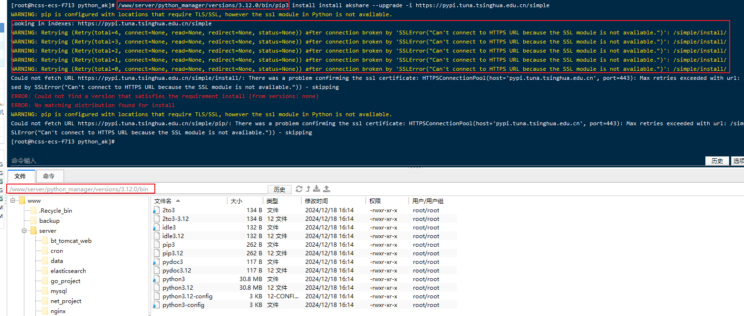
Task: Select the pydoc3 link file icon
Action: point(156,262)
